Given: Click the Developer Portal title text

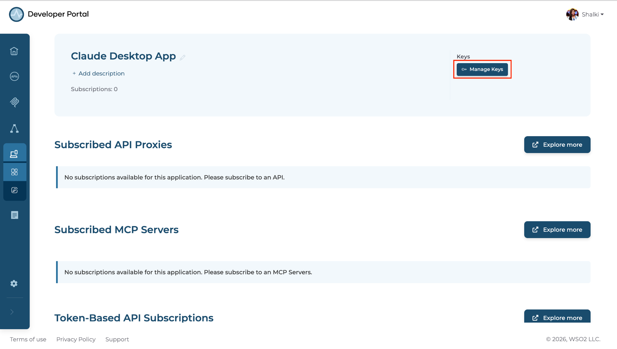Looking at the screenshot, I should [x=58, y=14].
